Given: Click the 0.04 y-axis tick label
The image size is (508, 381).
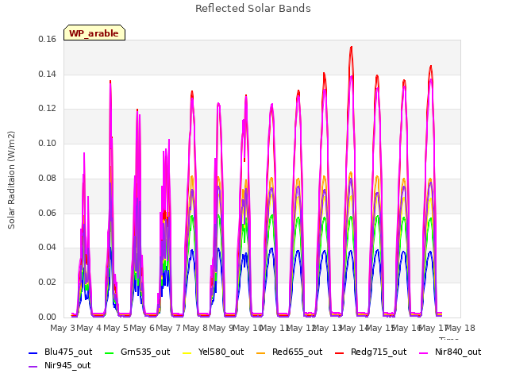Looking at the screenshot, I should coord(47,248).
